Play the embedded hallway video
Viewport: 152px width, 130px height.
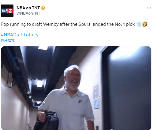[76, 88]
